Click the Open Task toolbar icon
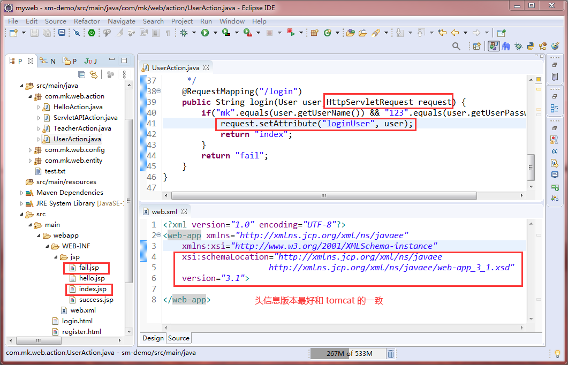568x365 pixels. coord(362,33)
